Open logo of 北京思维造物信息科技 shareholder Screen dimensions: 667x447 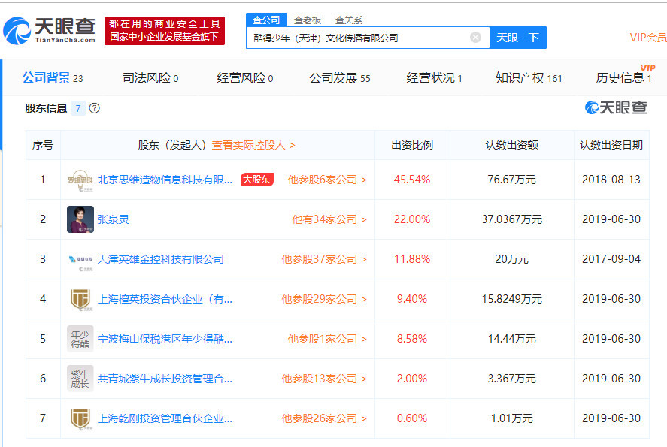(x=80, y=180)
